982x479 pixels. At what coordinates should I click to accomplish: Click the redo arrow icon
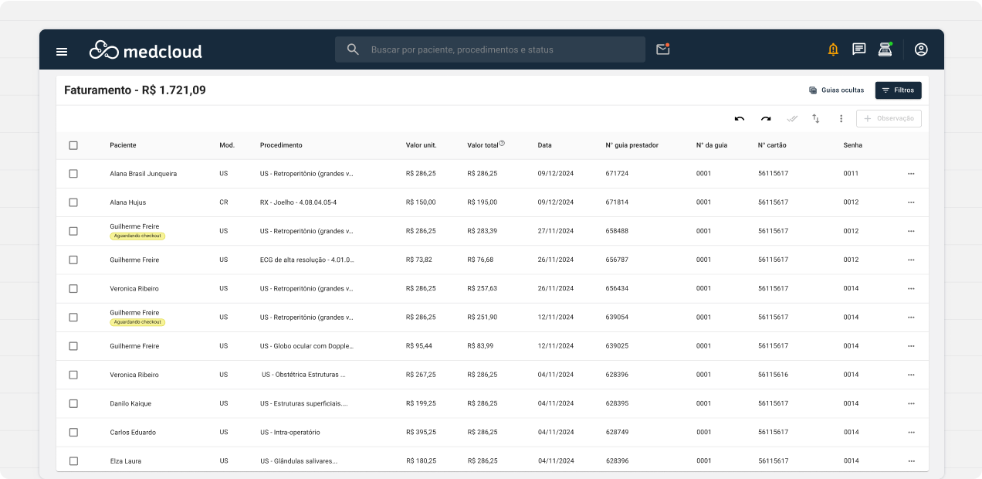766,119
